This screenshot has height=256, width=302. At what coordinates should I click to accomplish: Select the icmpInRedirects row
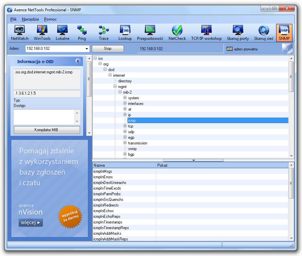[x=190, y=205]
